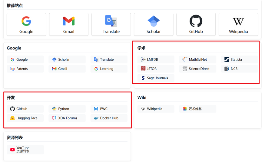Open the Sage Journals link
The height and width of the screenshot is (162, 262).
pos(157,78)
